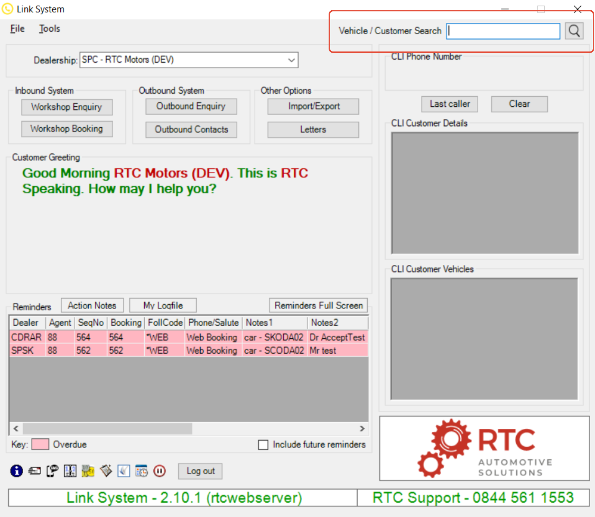Screen dimensions: 595x517
Task: Click the blue information icon
Action: pyautogui.click(x=17, y=471)
